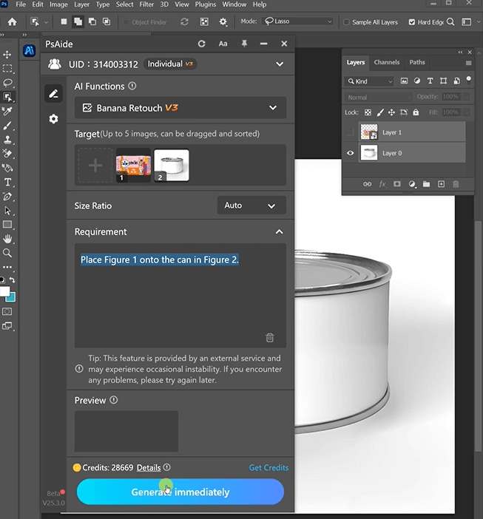
Task: Open the Filter menu
Action: (x=146, y=4)
